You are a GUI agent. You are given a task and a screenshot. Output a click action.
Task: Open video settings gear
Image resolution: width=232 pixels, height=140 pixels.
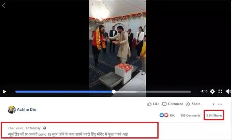point(212,91)
